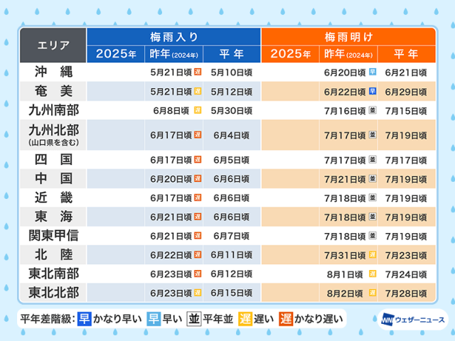Click the 2025年 column header under 梅雨入り

[x=116, y=54]
